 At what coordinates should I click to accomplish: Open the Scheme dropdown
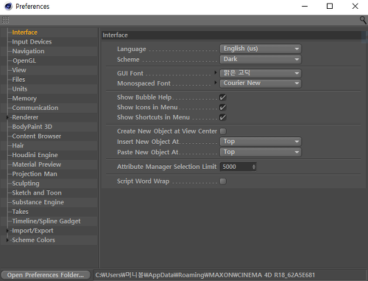(x=261, y=59)
